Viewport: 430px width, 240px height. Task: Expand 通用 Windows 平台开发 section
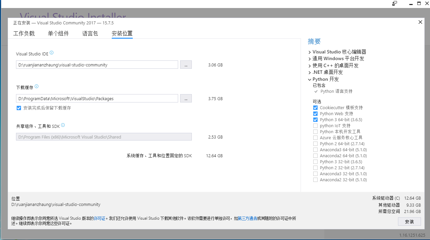pyautogui.click(x=310, y=59)
